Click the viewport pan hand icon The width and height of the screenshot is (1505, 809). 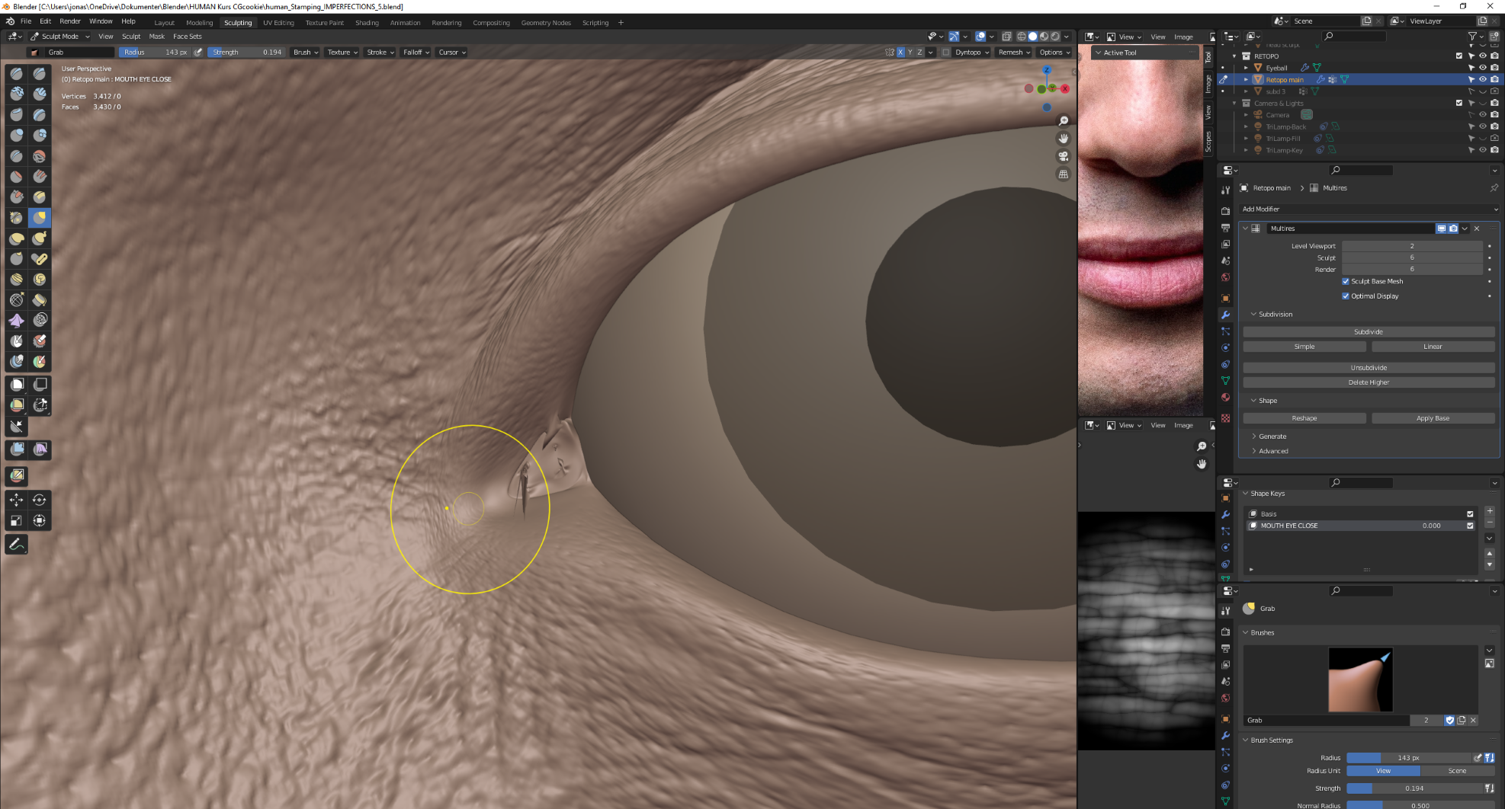point(1064,139)
